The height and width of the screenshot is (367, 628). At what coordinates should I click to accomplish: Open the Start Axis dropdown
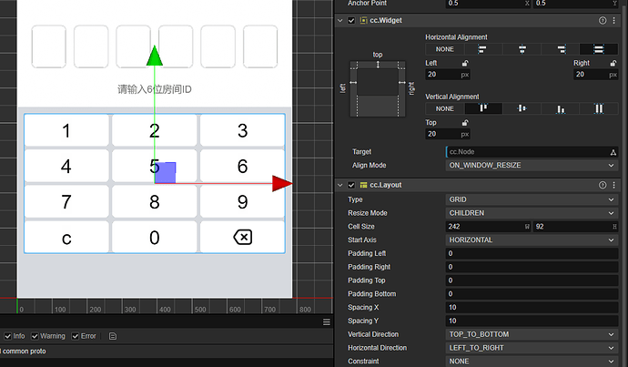(x=532, y=240)
